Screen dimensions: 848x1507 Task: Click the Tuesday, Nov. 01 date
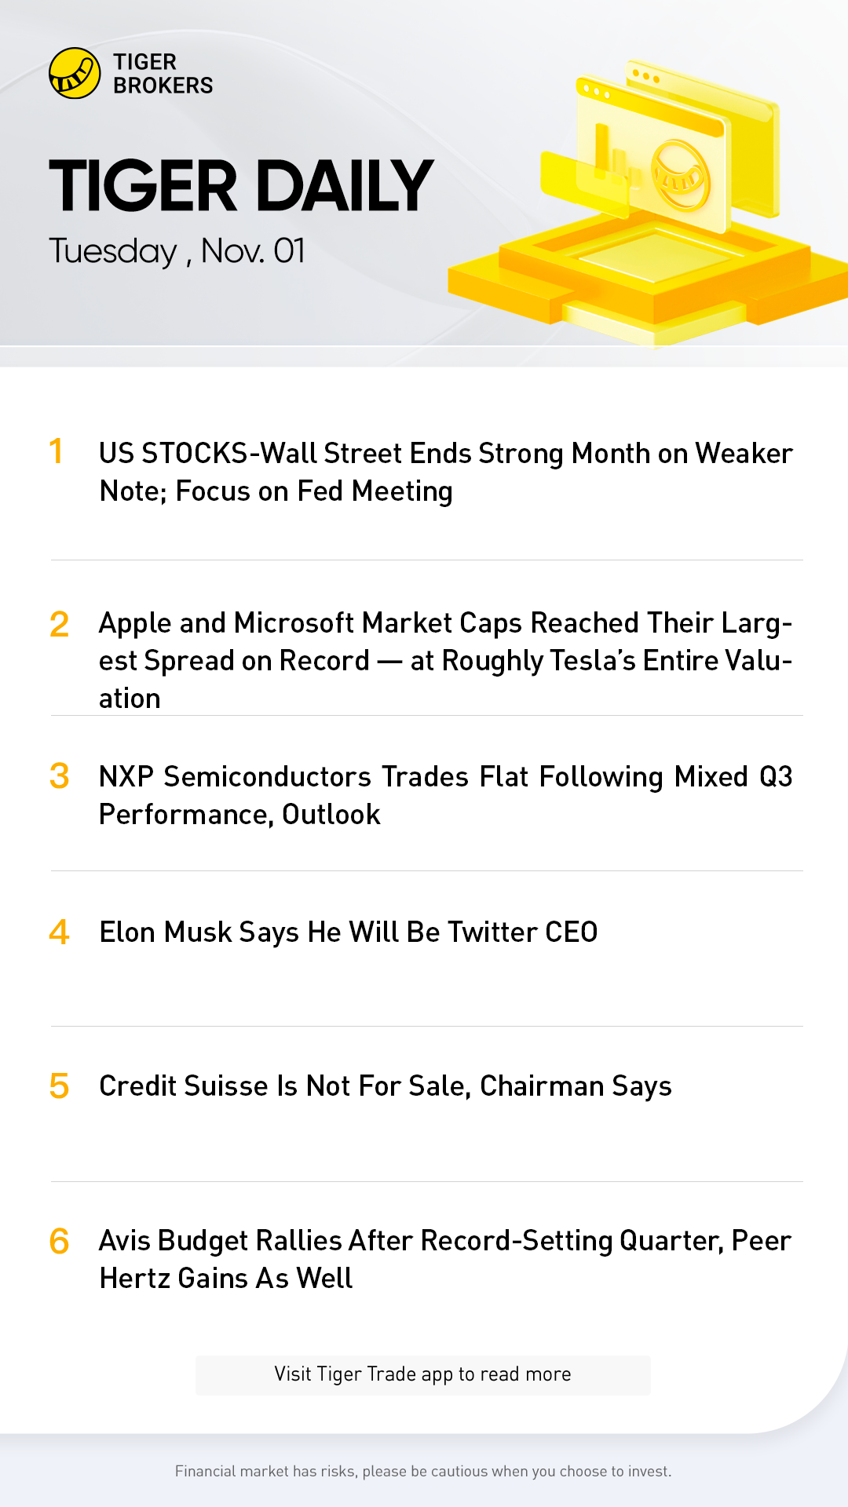(x=177, y=251)
